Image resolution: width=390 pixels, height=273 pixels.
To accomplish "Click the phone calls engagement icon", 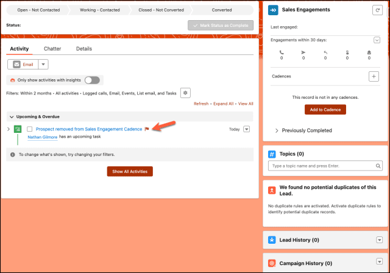I will point(281,52).
